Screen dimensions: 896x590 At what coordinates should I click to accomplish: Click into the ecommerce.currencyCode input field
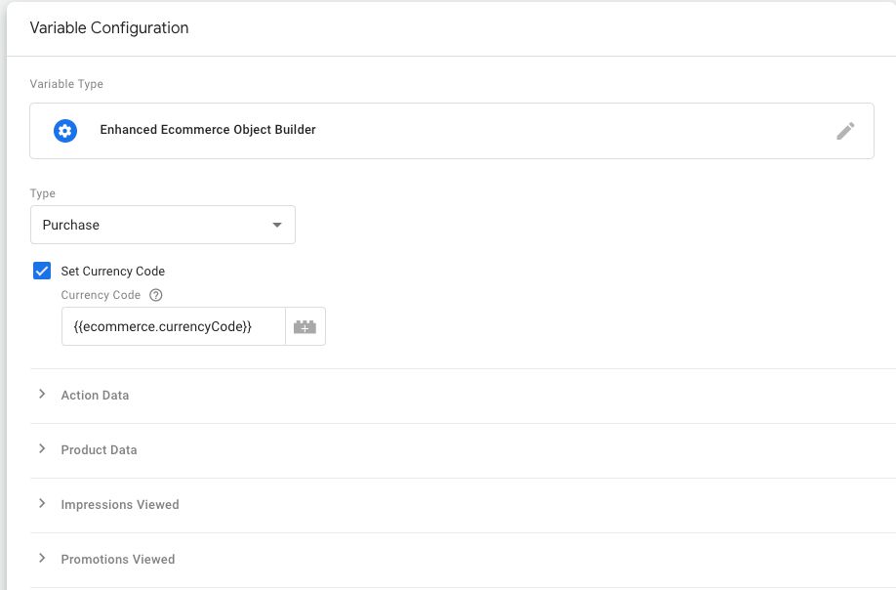coord(174,326)
